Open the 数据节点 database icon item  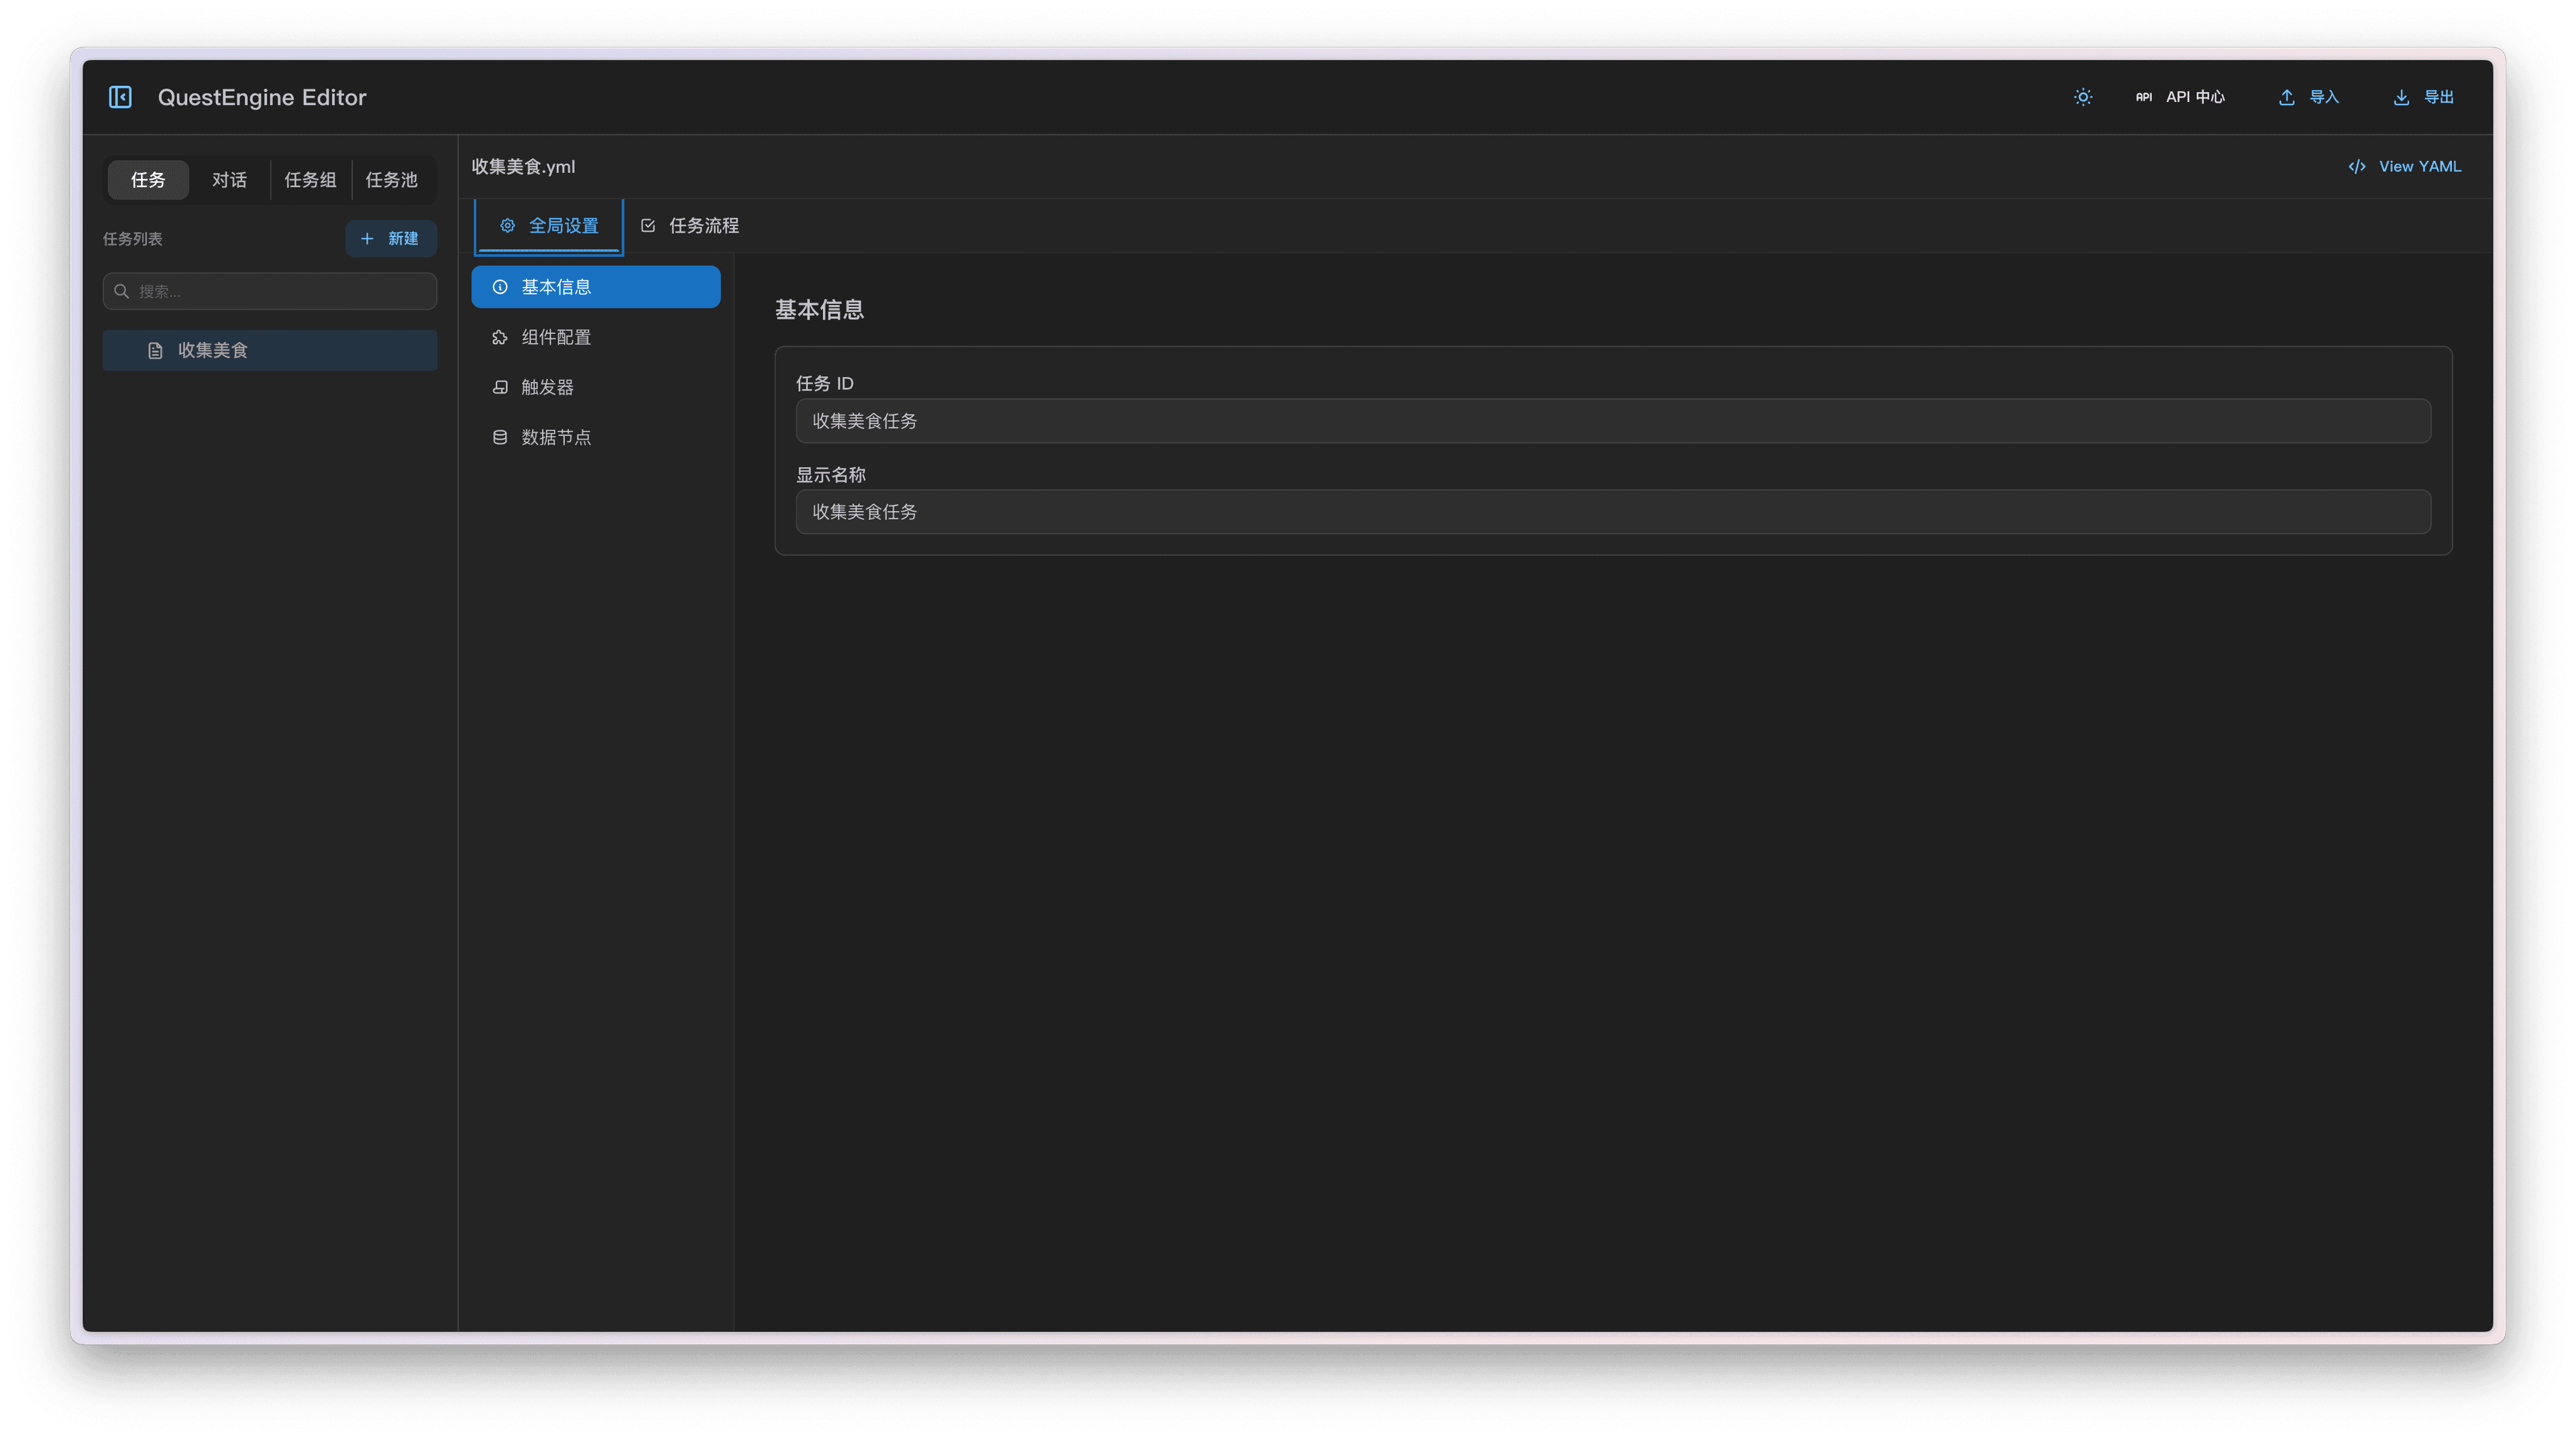click(x=500, y=438)
